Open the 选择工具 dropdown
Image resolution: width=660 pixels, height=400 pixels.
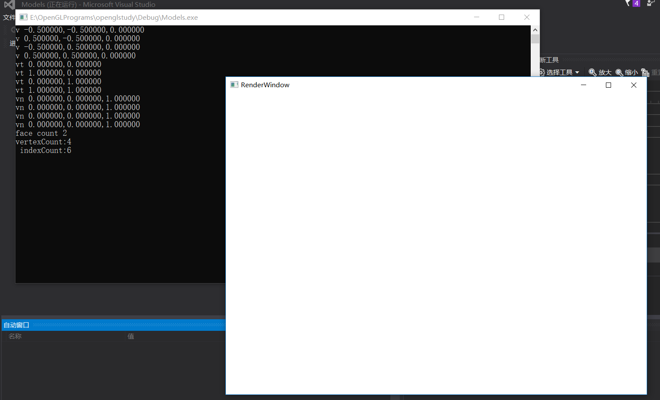560,72
